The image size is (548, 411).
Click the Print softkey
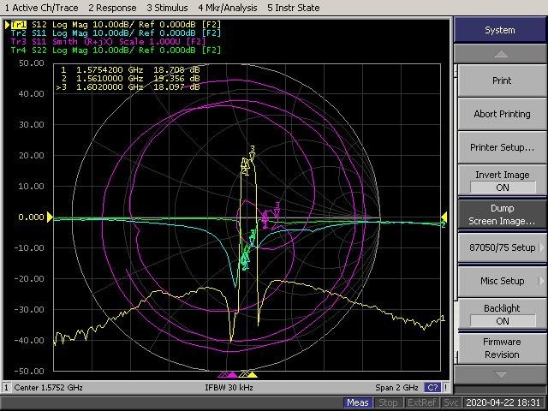pos(502,80)
